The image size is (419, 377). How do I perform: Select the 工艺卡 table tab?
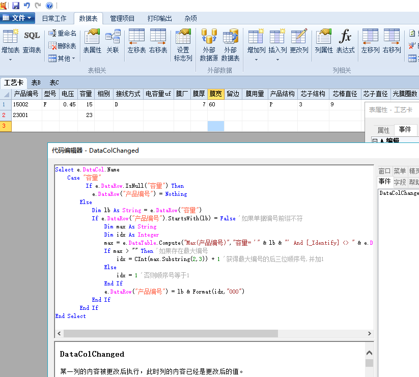(14, 83)
